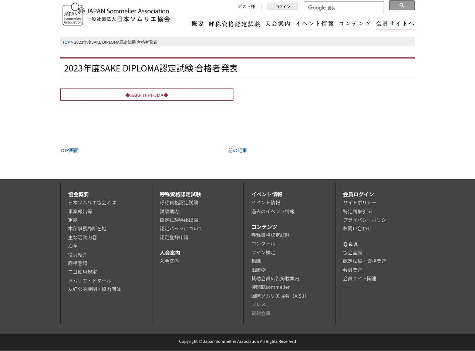Open 国際ソムリエ協会（A.S.I）footer link

[x=280, y=296]
